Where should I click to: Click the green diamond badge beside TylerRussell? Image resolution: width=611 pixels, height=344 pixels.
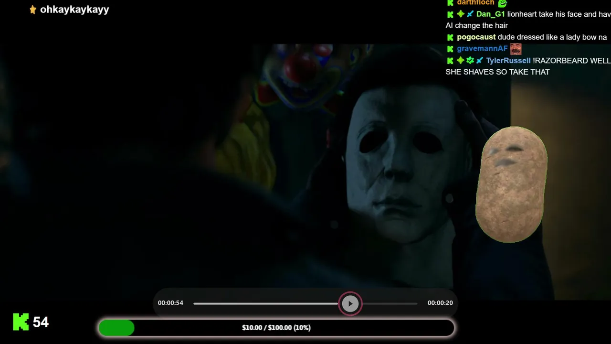461,61
